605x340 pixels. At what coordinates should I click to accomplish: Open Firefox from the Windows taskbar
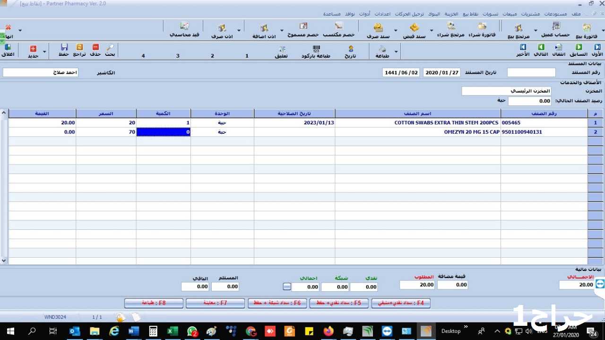(328, 331)
